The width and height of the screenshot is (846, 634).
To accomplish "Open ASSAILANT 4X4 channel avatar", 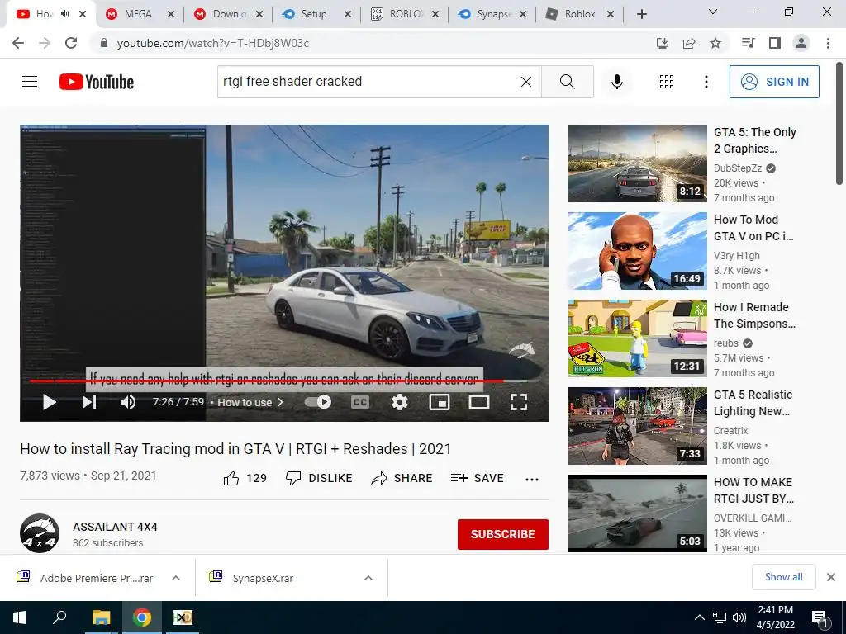I will (x=40, y=534).
